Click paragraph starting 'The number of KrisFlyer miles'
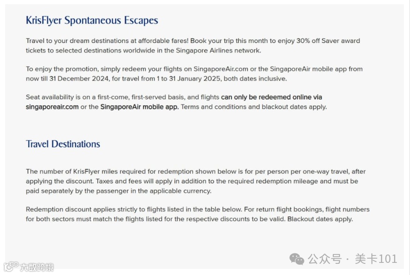Image resolution: width=410 pixels, height=275 pixels. [x=195, y=181]
